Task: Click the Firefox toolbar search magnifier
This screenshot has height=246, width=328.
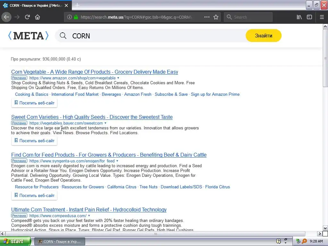Action: tap(229, 17)
